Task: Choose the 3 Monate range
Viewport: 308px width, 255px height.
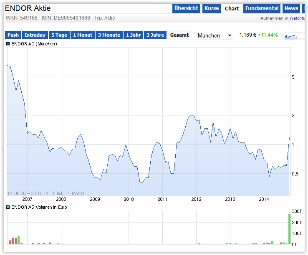Action: [x=109, y=35]
